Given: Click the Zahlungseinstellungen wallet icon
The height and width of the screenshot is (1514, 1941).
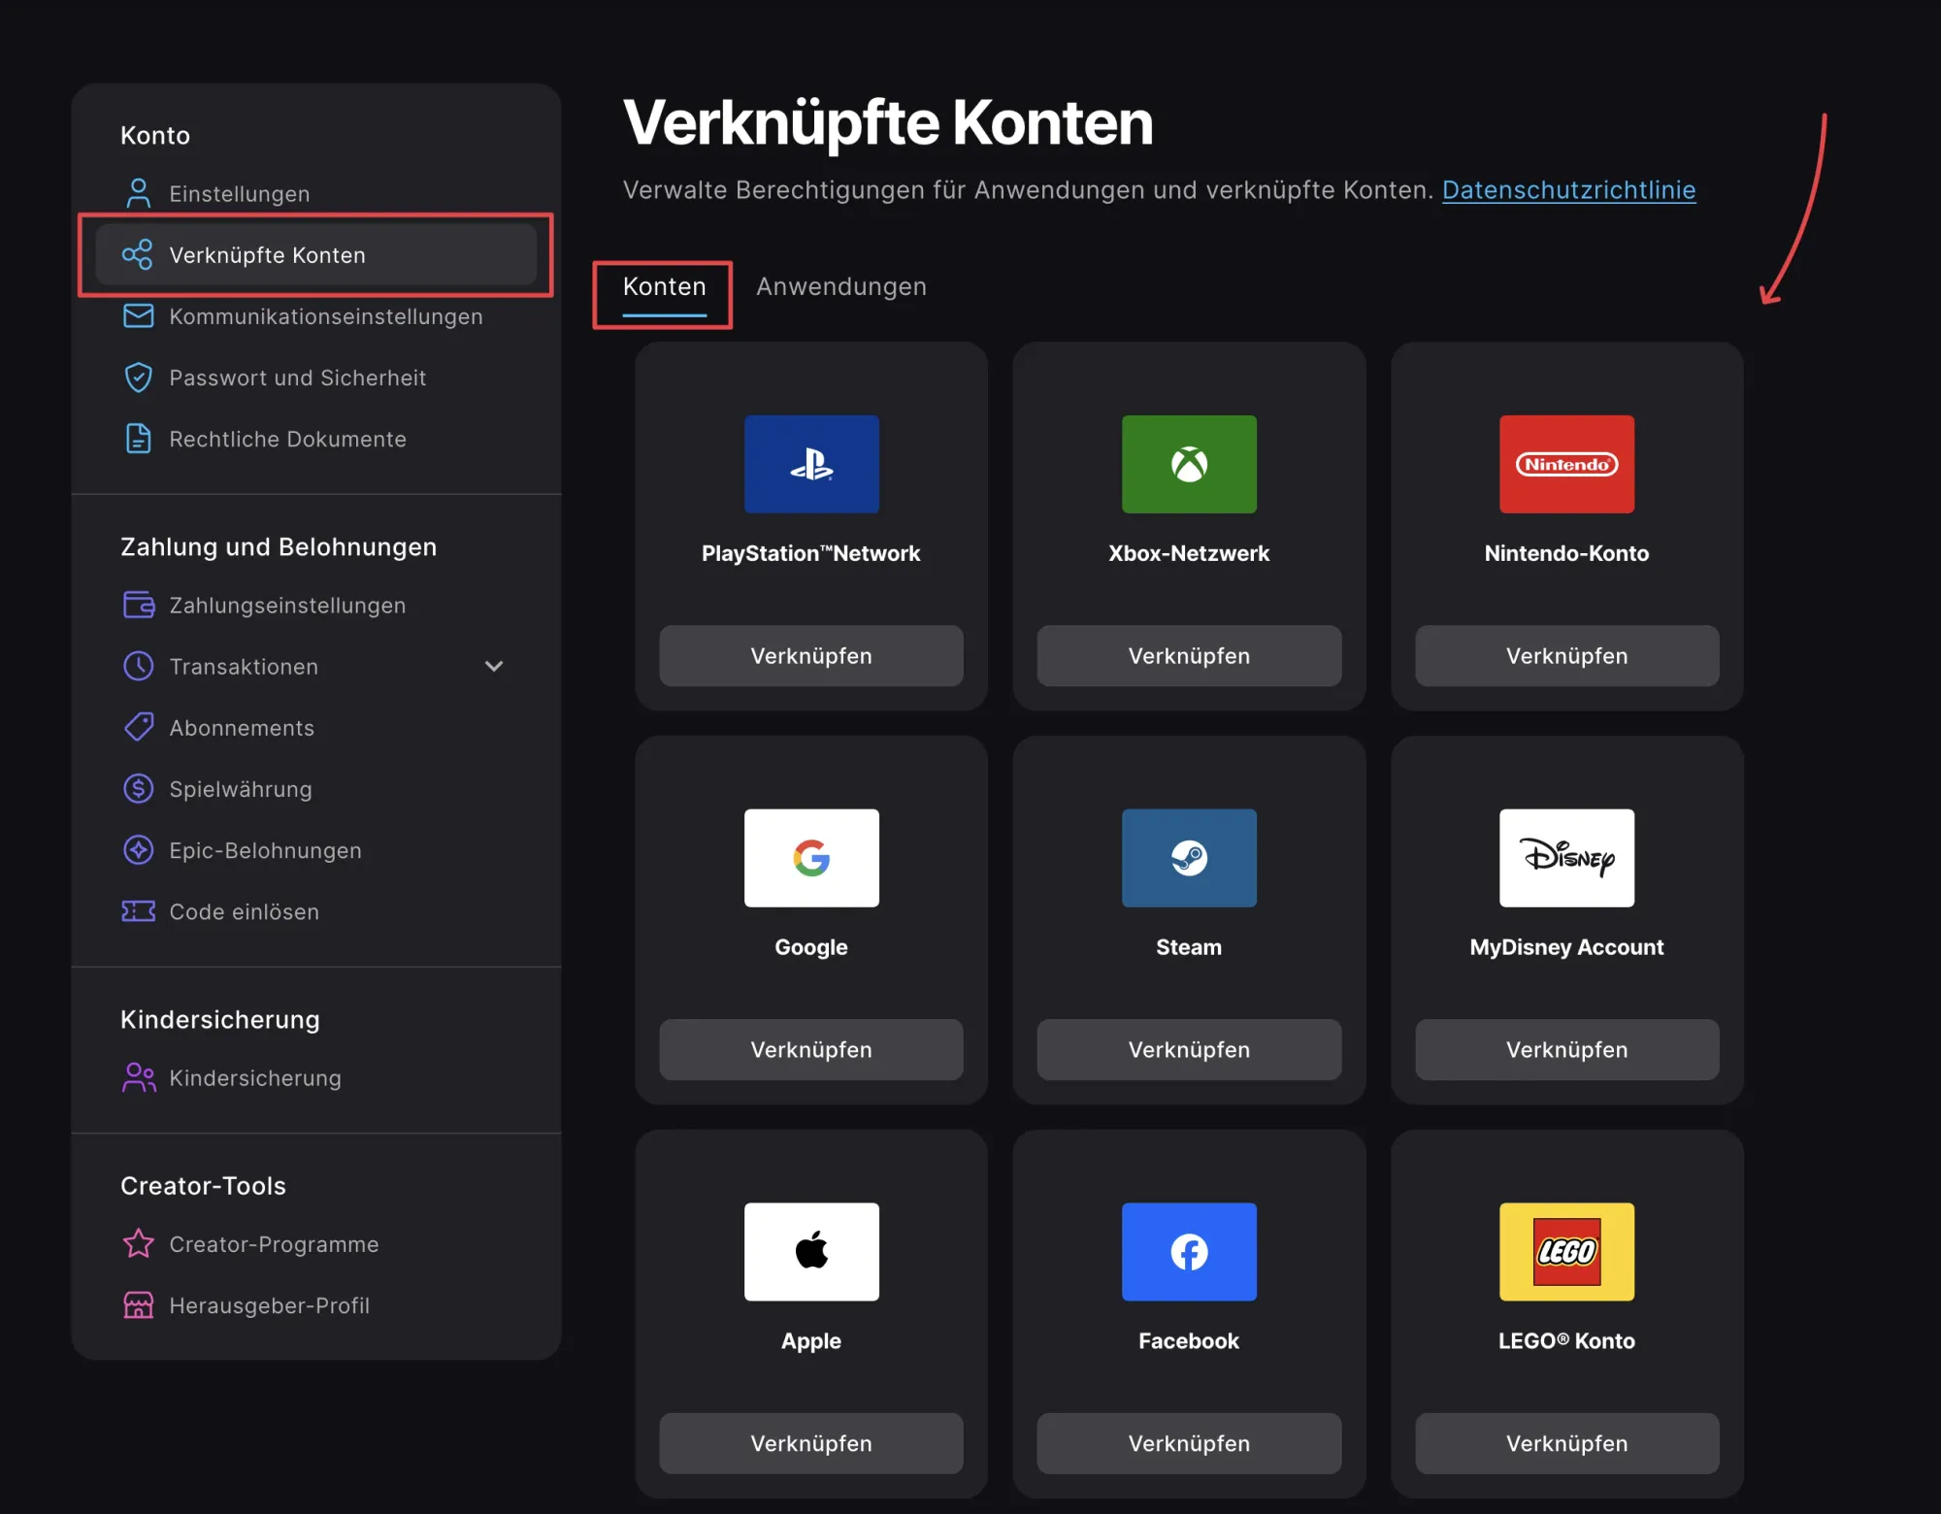Looking at the screenshot, I should 139,605.
